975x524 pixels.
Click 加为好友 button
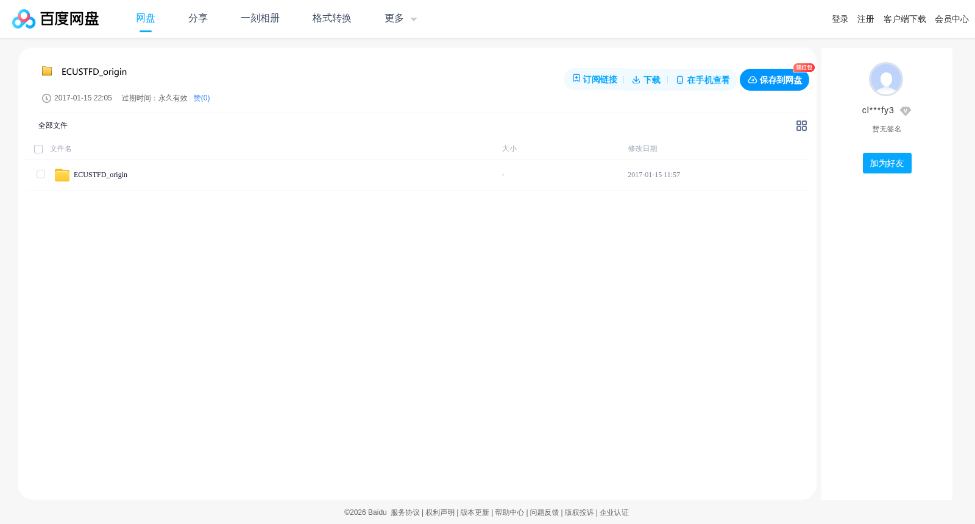pos(887,163)
